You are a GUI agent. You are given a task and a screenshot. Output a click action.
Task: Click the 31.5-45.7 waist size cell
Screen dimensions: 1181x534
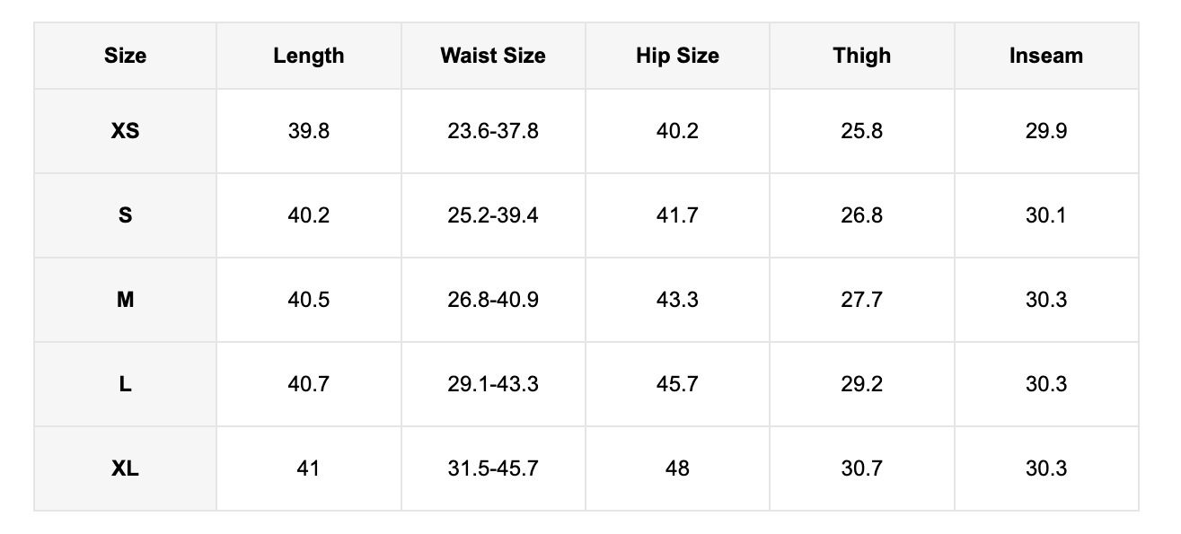493,468
